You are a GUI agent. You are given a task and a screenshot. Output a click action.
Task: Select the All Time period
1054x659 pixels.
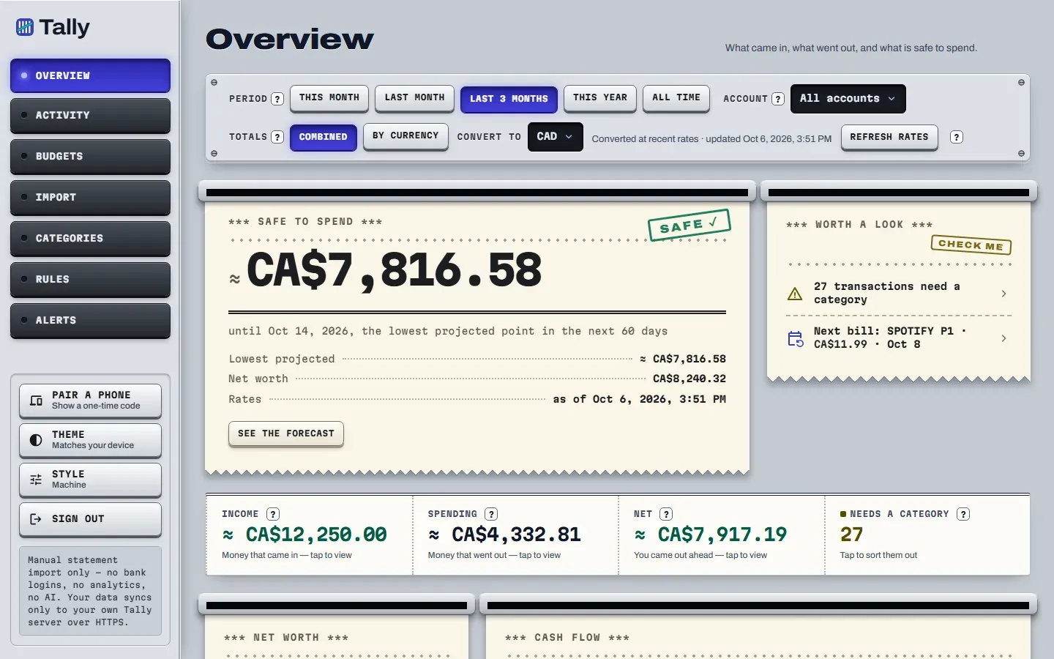tap(676, 98)
